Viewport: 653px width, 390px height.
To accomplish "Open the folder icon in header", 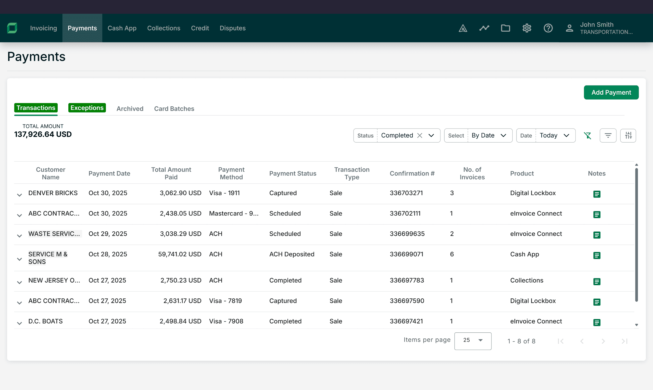I will 505,28.
